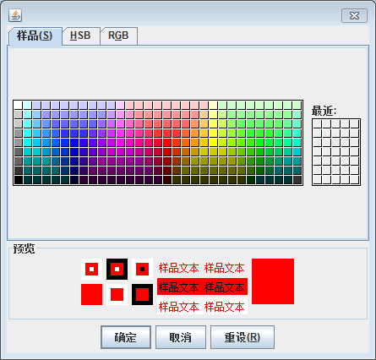376x360 pixels.
Task: Reset color with 重设(R) button
Action: tap(242, 337)
